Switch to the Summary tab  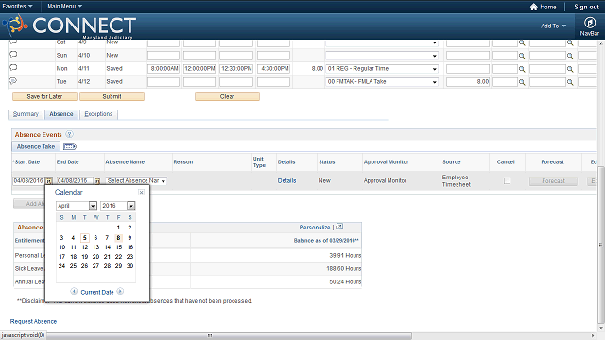(26, 114)
